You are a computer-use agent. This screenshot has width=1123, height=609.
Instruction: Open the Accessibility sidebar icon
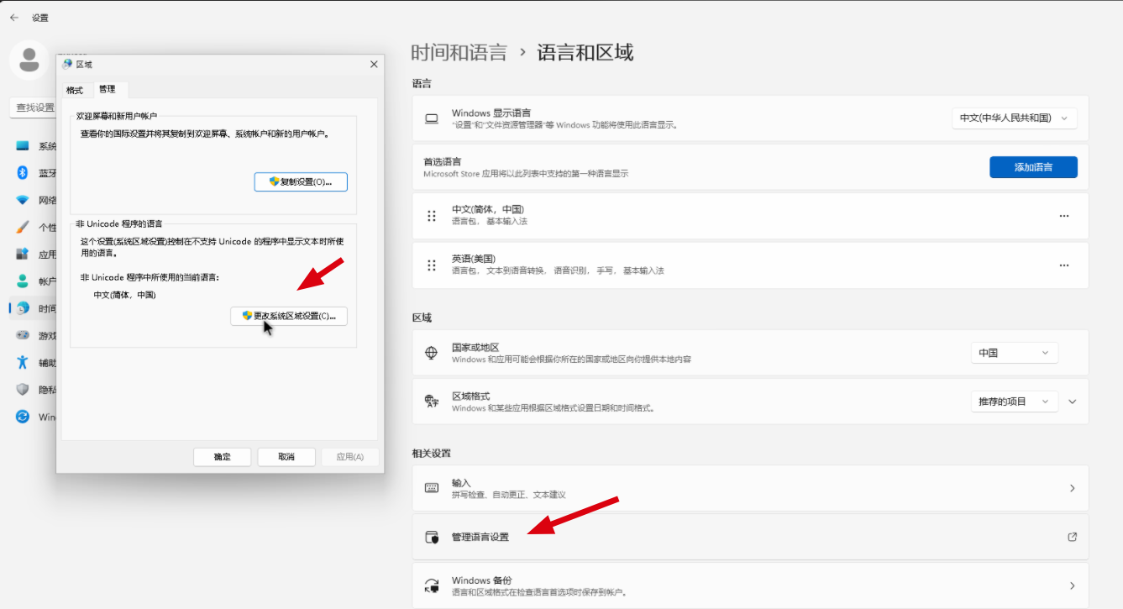[23, 362]
